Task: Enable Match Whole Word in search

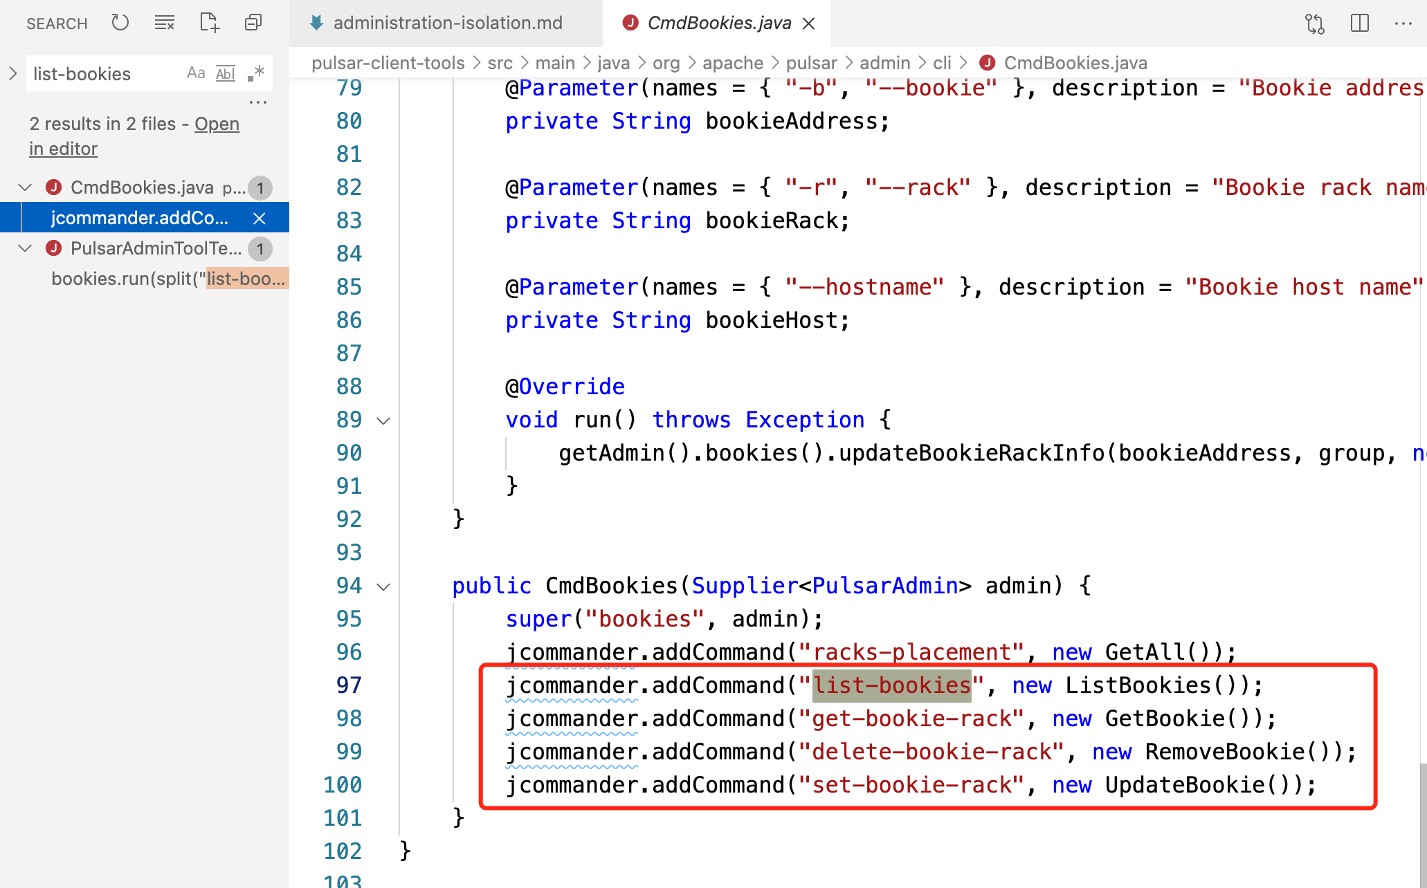Action: 225,73
